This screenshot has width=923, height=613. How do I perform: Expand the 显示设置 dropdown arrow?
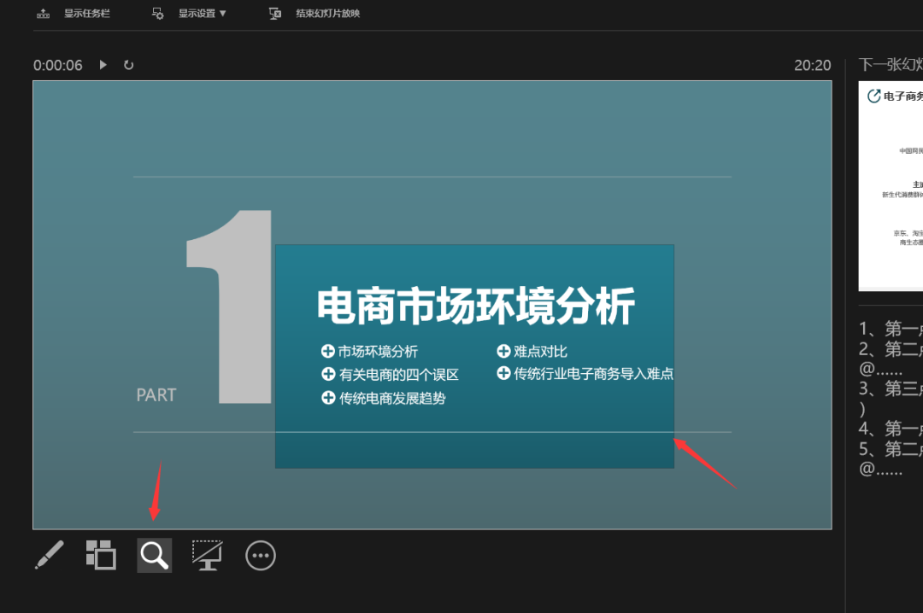pos(223,14)
